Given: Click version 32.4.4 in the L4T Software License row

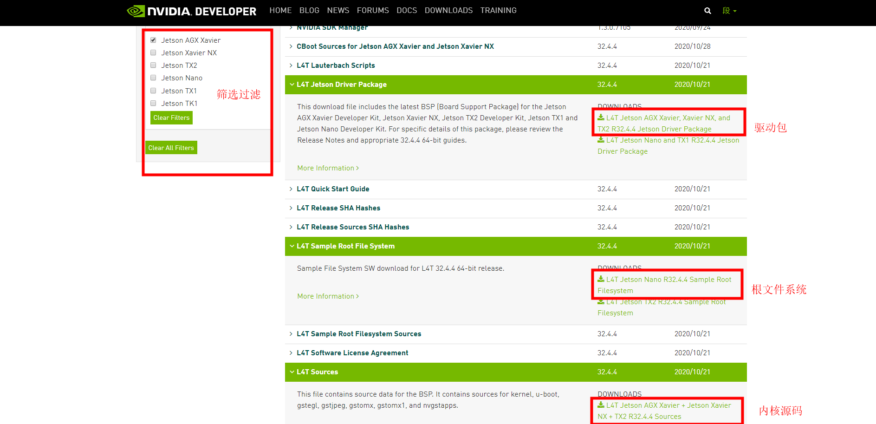Looking at the screenshot, I should coord(607,353).
